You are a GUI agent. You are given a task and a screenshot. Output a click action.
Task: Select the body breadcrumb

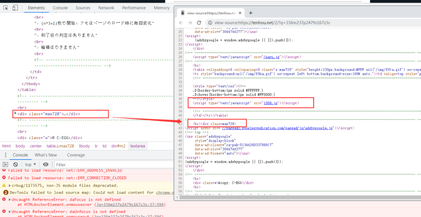(20, 146)
